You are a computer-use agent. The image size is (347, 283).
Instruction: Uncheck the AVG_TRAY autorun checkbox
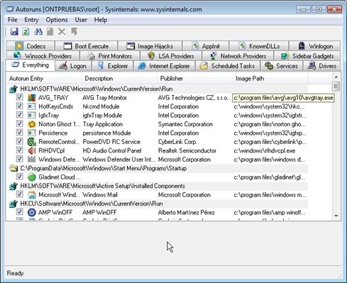coord(20,97)
